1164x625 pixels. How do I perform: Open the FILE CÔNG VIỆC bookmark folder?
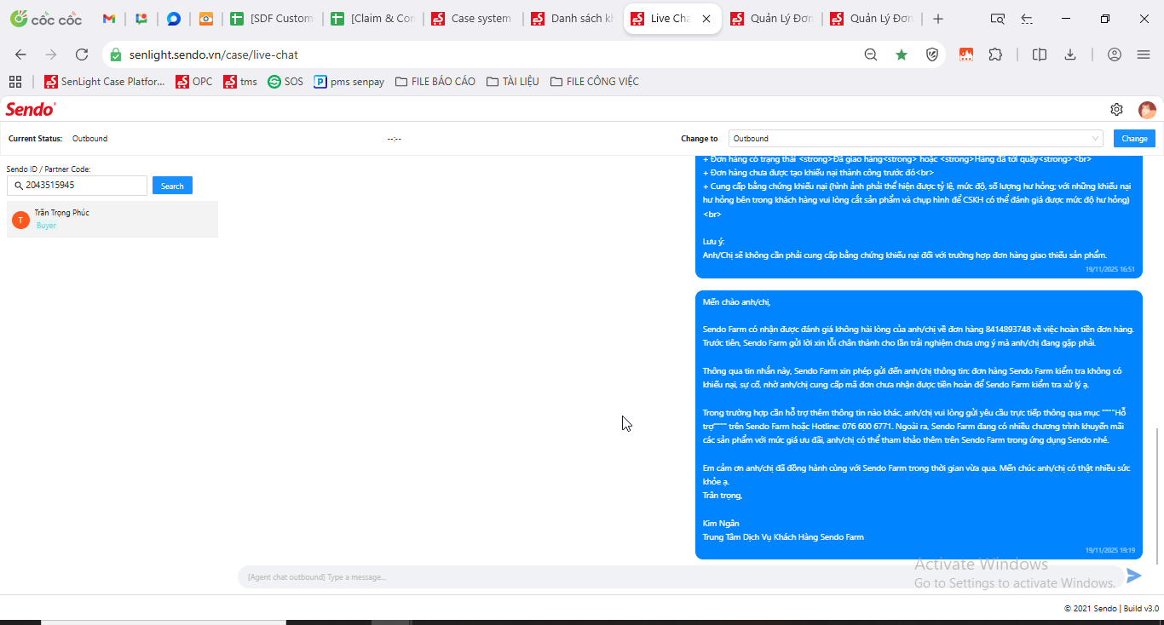[x=595, y=82]
